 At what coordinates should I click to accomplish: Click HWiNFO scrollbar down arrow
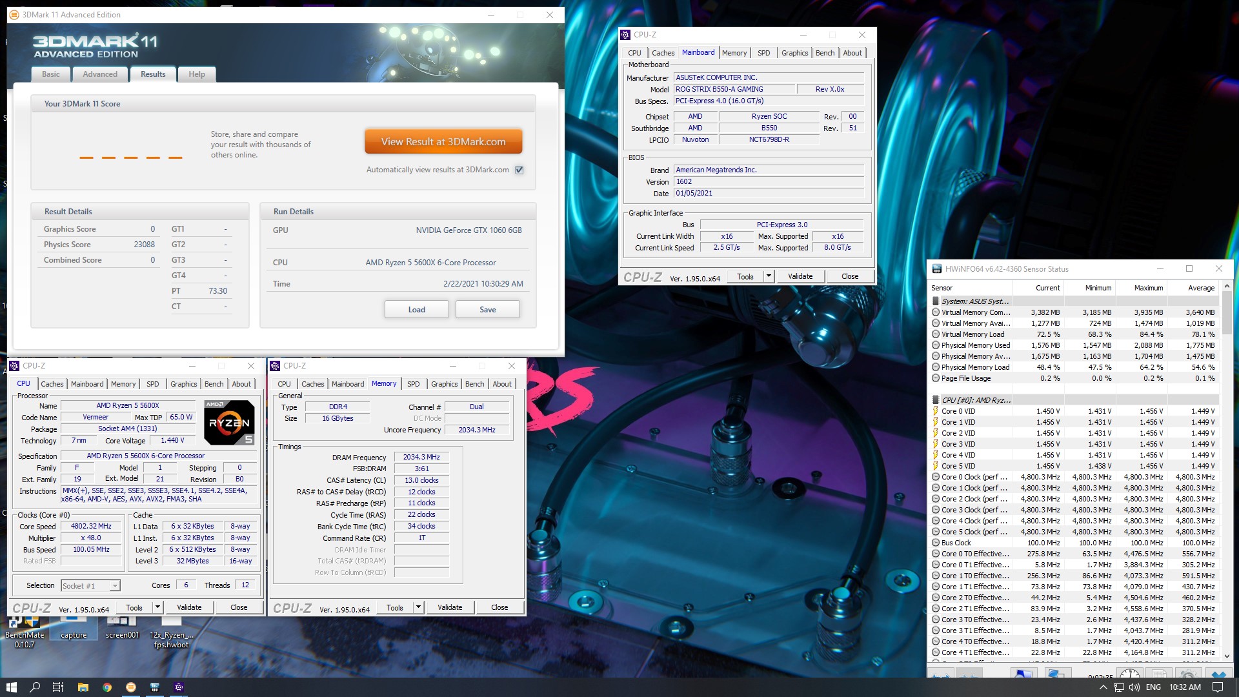tap(1227, 656)
